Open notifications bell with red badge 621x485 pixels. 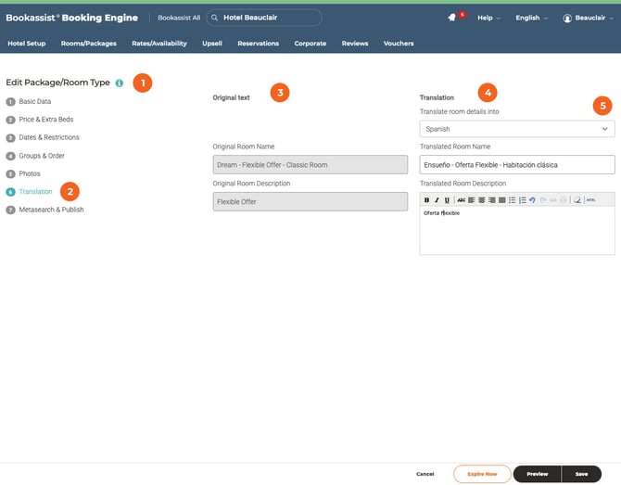click(451, 18)
